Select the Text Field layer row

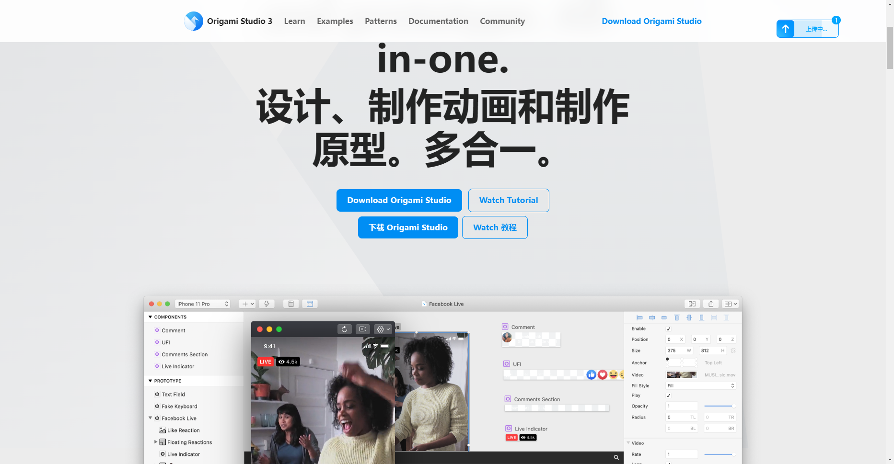click(x=194, y=394)
